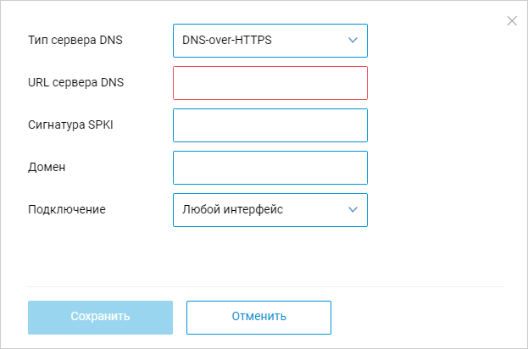This screenshot has height=349, width=528.
Task: Click blank space right of Отменить button
Action: (424, 318)
